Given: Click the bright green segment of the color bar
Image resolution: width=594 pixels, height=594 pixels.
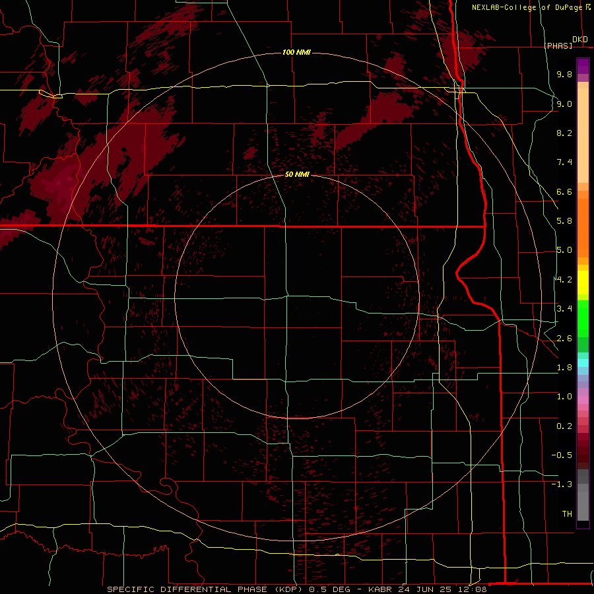Looking at the screenshot, I should pos(583,318).
